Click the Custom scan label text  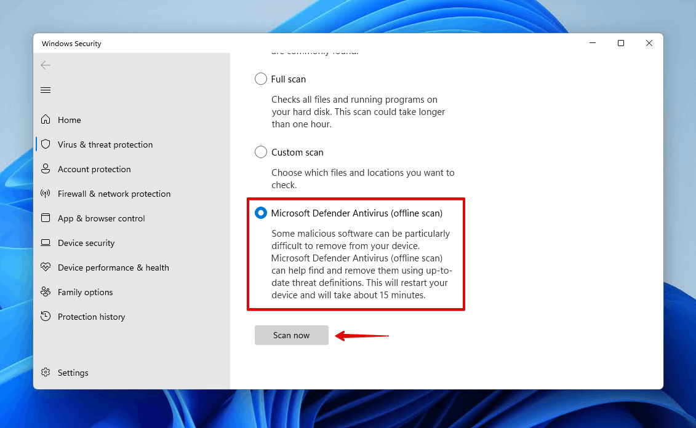[297, 152]
